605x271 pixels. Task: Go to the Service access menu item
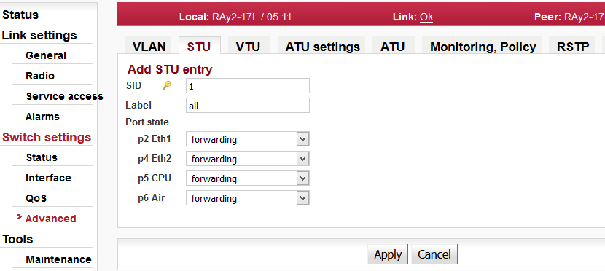(x=64, y=96)
